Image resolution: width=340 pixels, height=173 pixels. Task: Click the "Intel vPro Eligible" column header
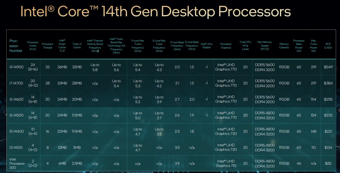point(207,46)
